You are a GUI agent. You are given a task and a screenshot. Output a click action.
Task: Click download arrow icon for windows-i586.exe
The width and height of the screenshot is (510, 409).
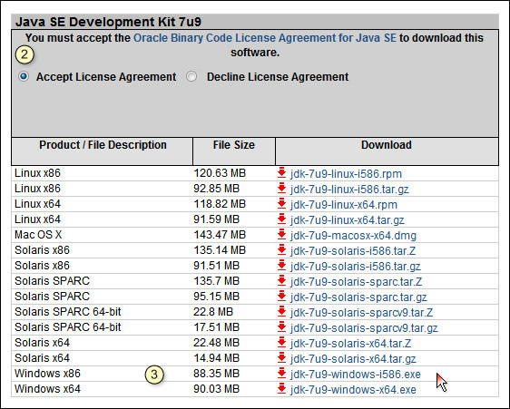[x=281, y=374]
